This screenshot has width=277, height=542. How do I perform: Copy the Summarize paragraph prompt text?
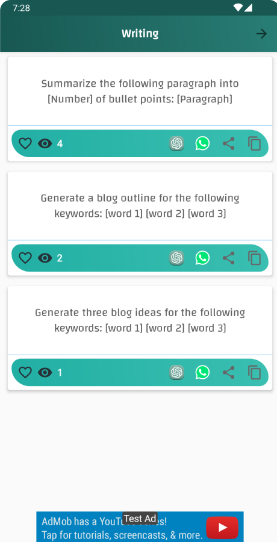click(255, 143)
